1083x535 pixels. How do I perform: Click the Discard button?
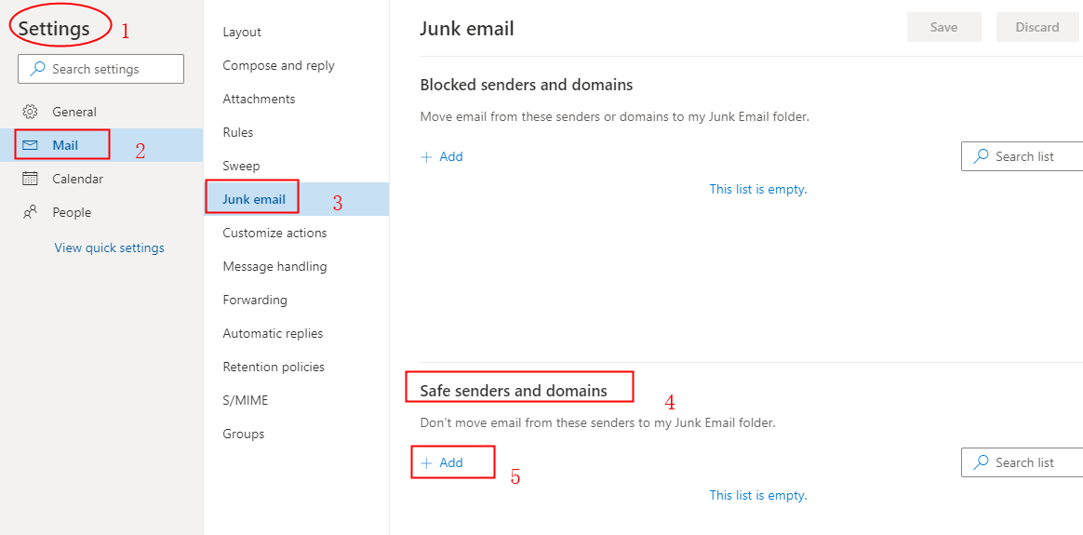pyautogui.click(x=1037, y=28)
